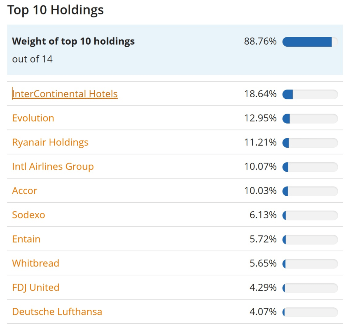Image resolution: width=346 pixels, height=326 pixels.
Task: Select the Evolution holding link
Action: click(33, 118)
